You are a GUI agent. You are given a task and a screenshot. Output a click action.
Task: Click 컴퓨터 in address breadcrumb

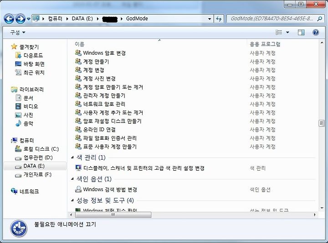(55, 19)
